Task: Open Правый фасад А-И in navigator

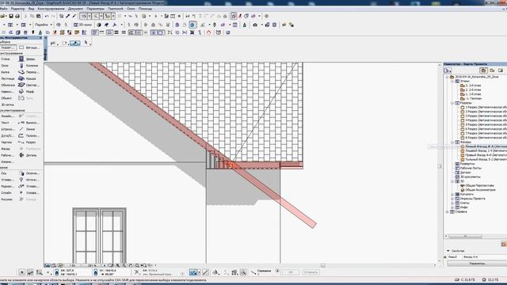Action: click(x=483, y=155)
